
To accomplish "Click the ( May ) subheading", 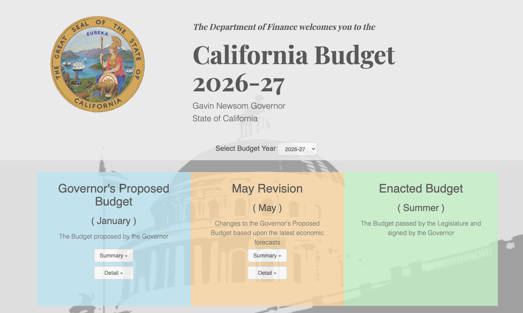I will tap(267, 208).
